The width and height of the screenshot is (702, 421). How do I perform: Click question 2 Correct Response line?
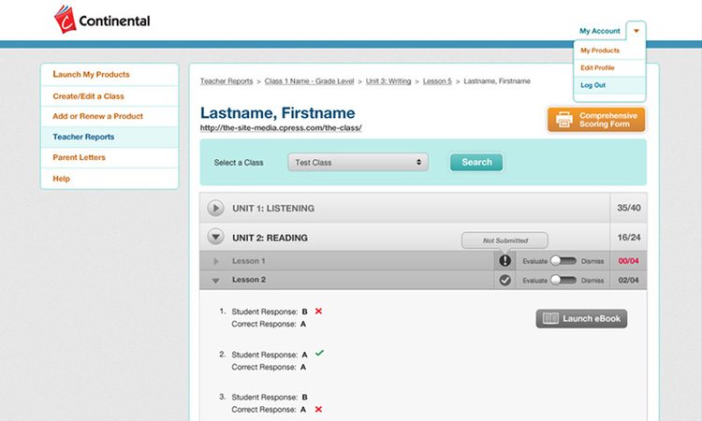[269, 367]
